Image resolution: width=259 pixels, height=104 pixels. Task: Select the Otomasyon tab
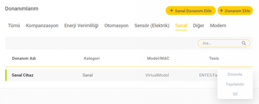pos(116,26)
